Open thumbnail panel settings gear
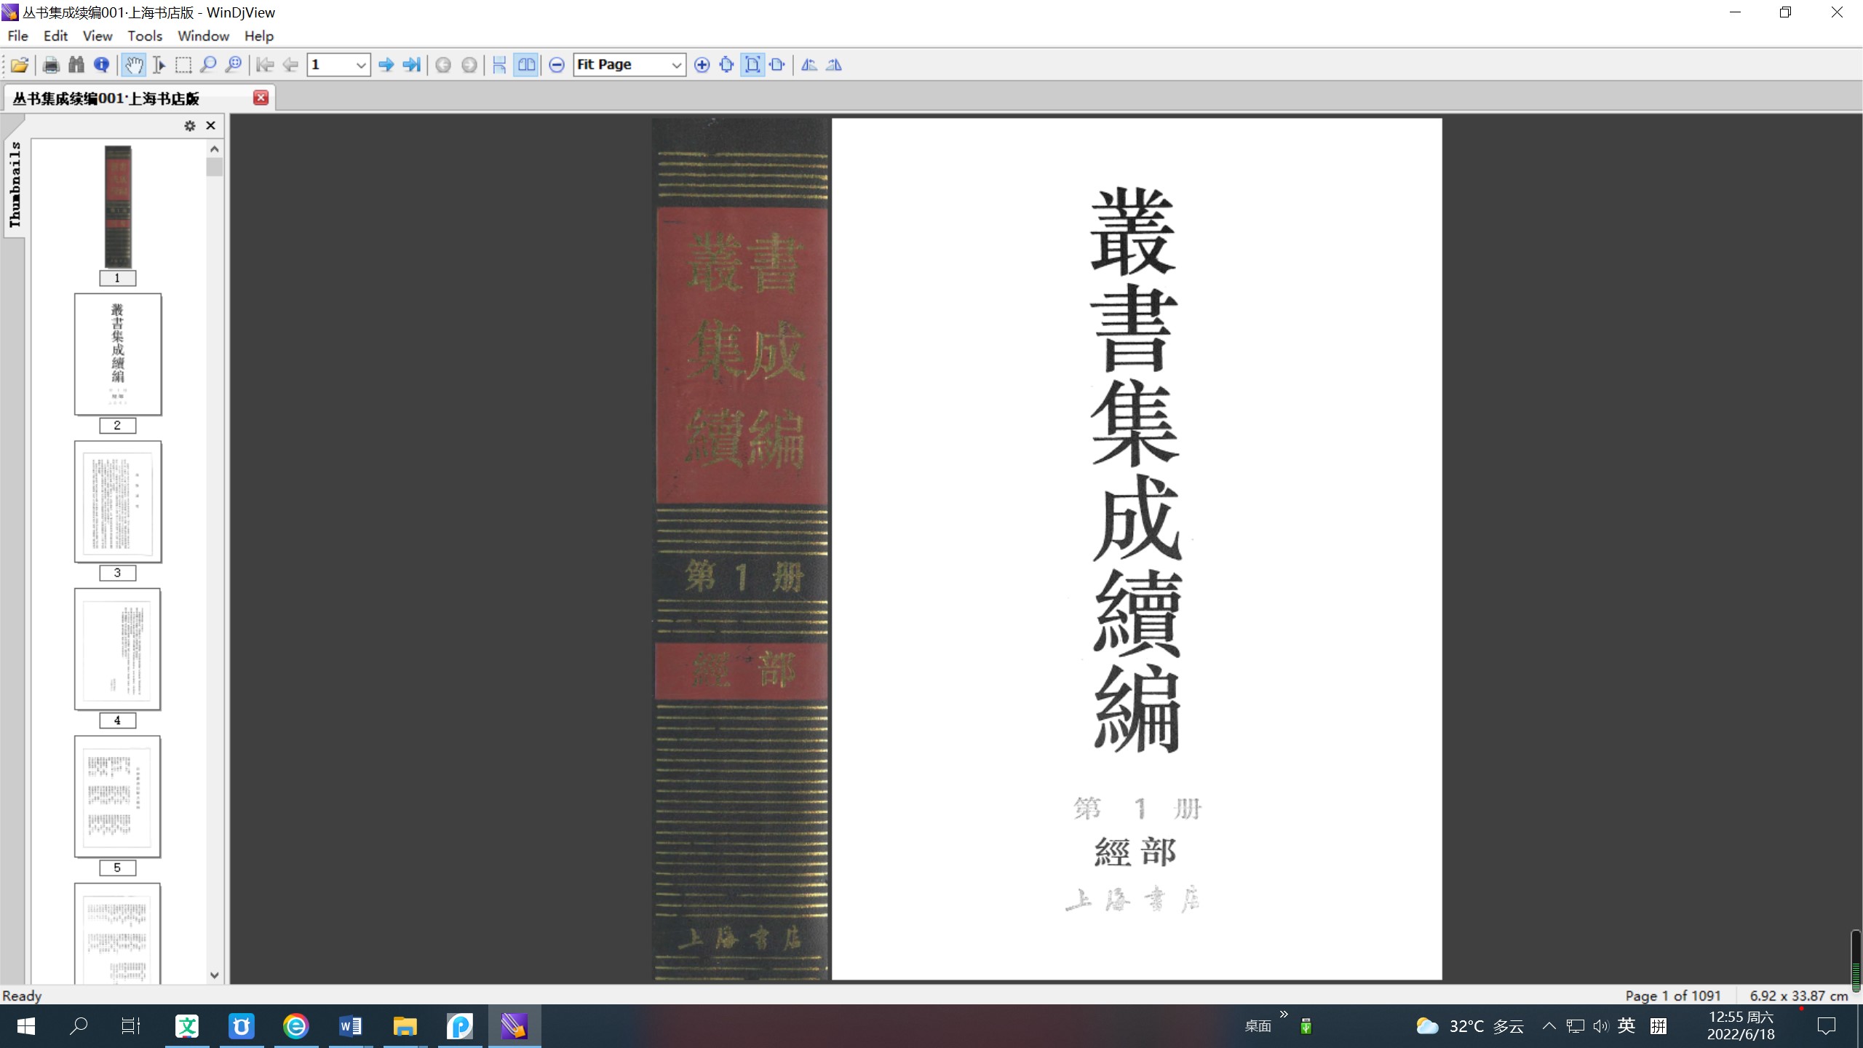Viewport: 1863px width, 1048px height. click(190, 126)
